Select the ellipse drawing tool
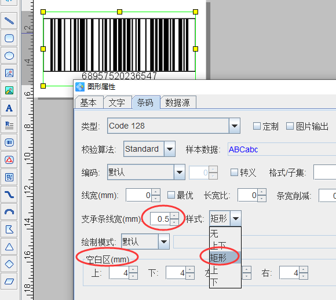This screenshot has width=336, height=300. [9, 56]
